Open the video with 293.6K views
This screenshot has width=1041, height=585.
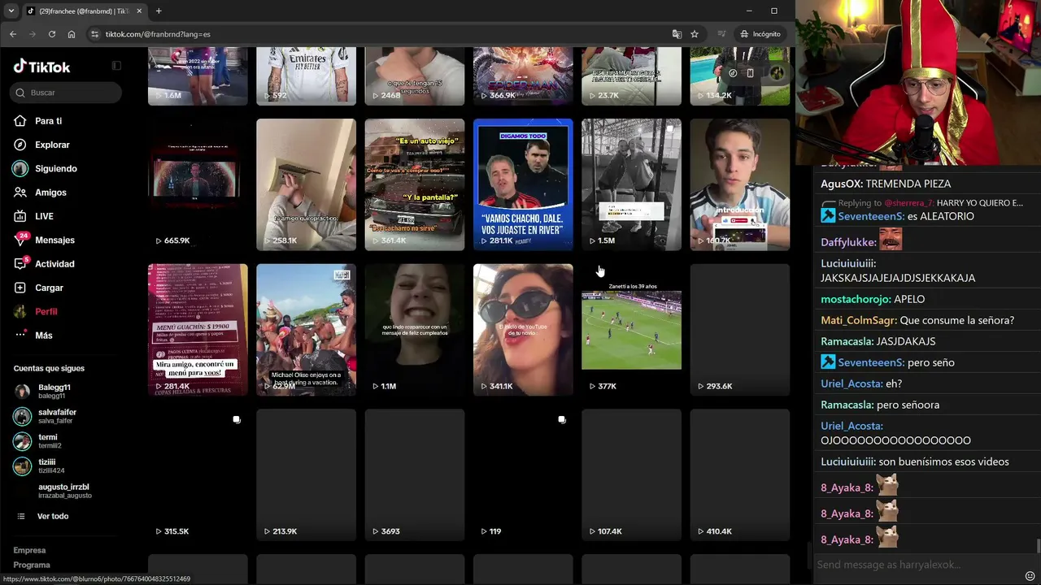[740, 330]
